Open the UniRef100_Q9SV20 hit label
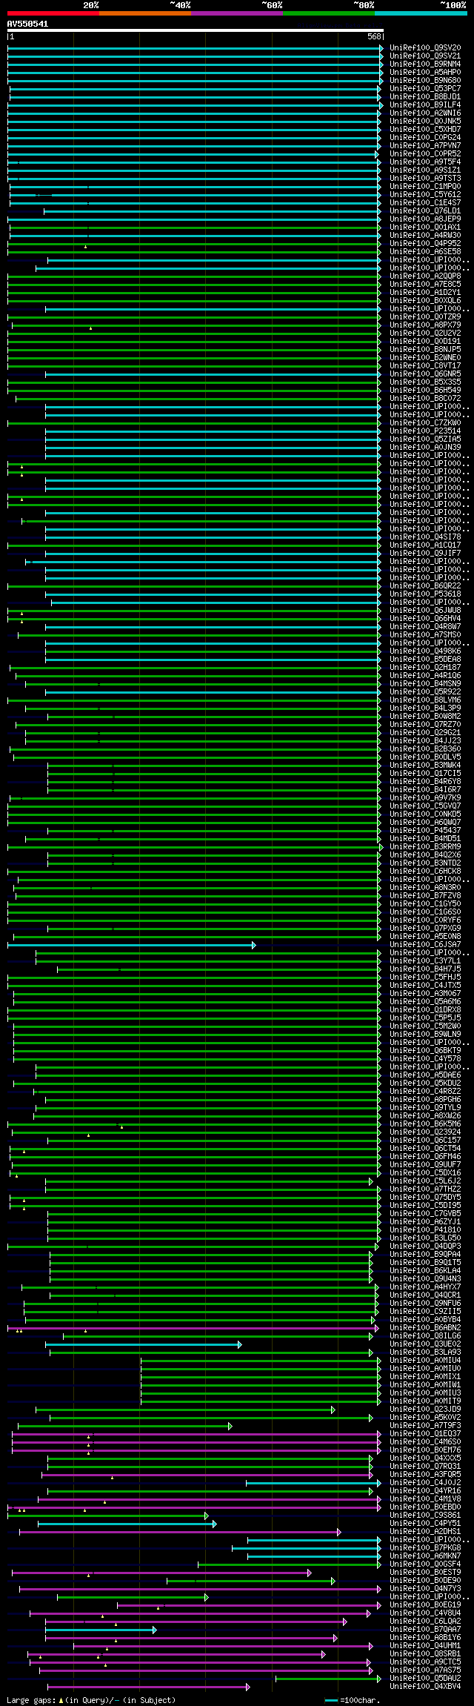 tap(425, 47)
